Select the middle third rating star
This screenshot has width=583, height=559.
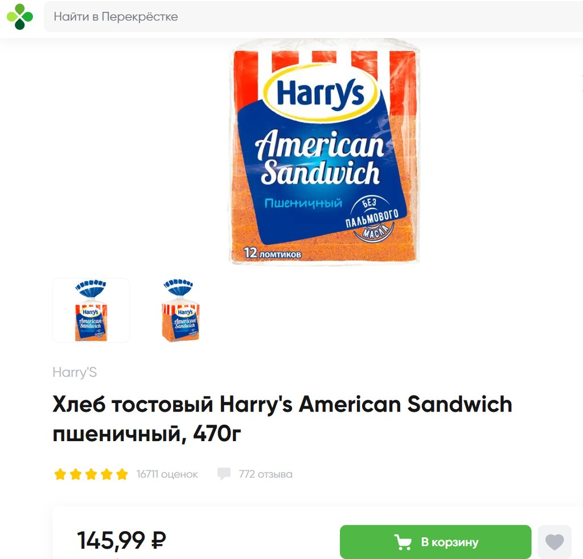click(x=91, y=474)
